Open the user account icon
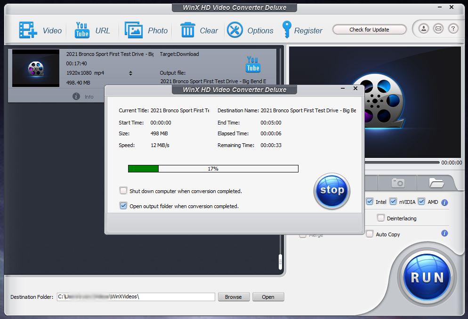Screen dimensions: 468x319 pos(424,29)
